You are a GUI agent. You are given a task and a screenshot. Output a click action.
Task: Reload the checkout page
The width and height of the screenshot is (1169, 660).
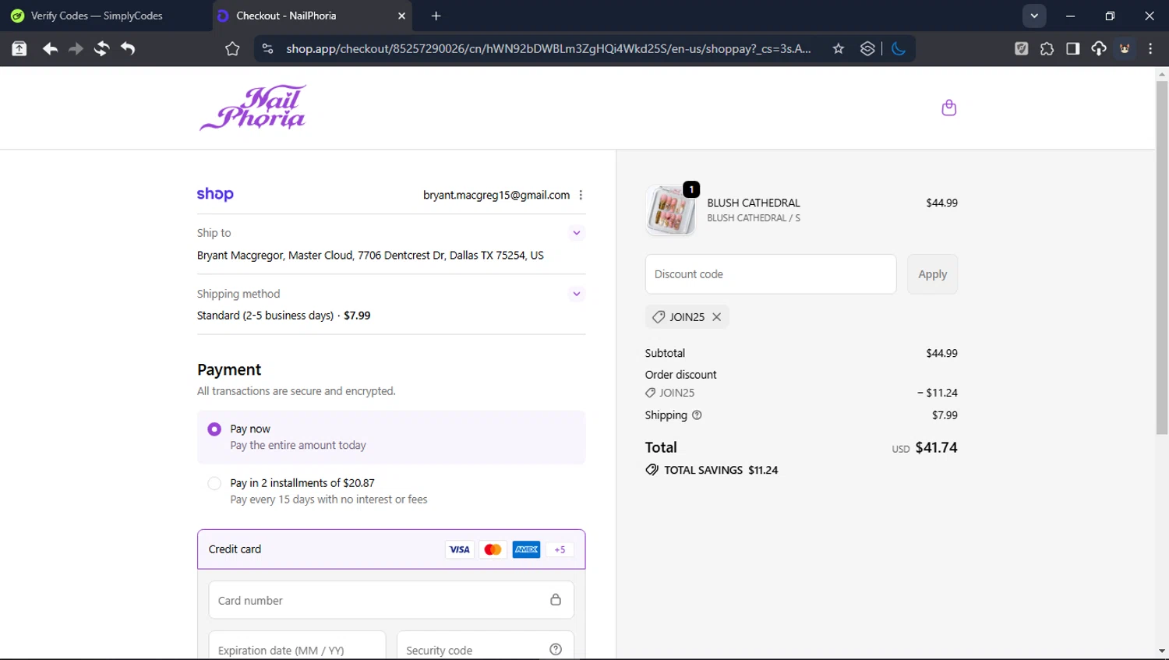tap(101, 48)
